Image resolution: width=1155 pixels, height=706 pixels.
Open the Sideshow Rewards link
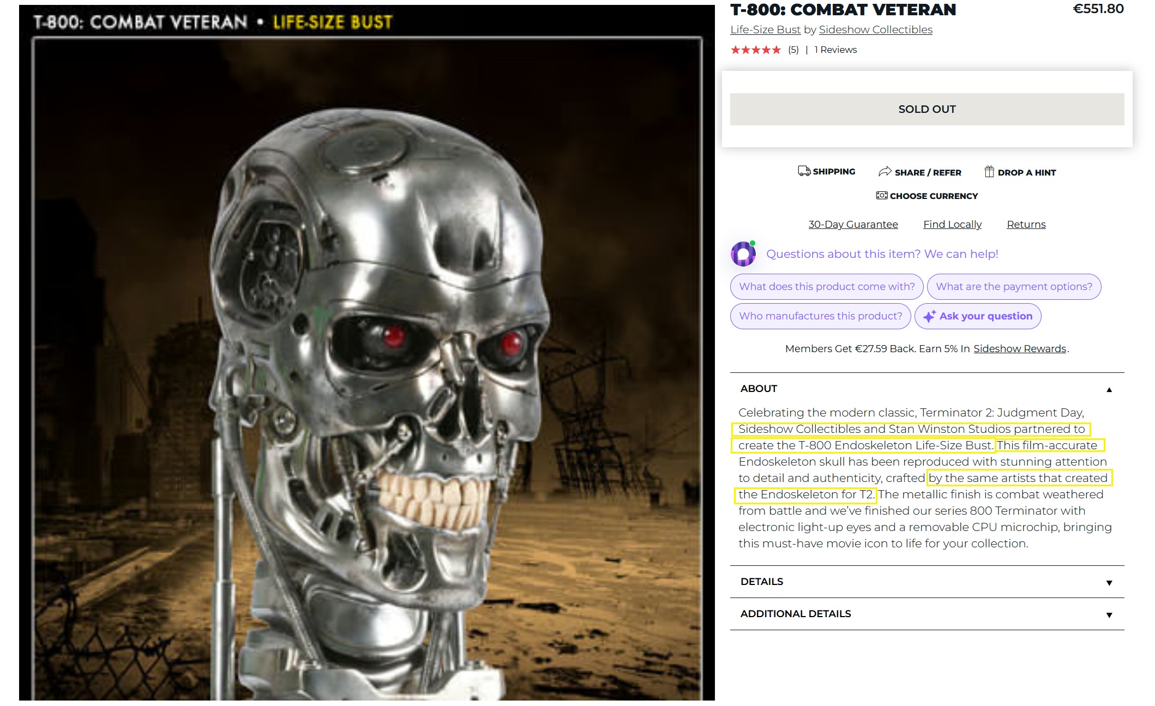pyautogui.click(x=1020, y=348)
